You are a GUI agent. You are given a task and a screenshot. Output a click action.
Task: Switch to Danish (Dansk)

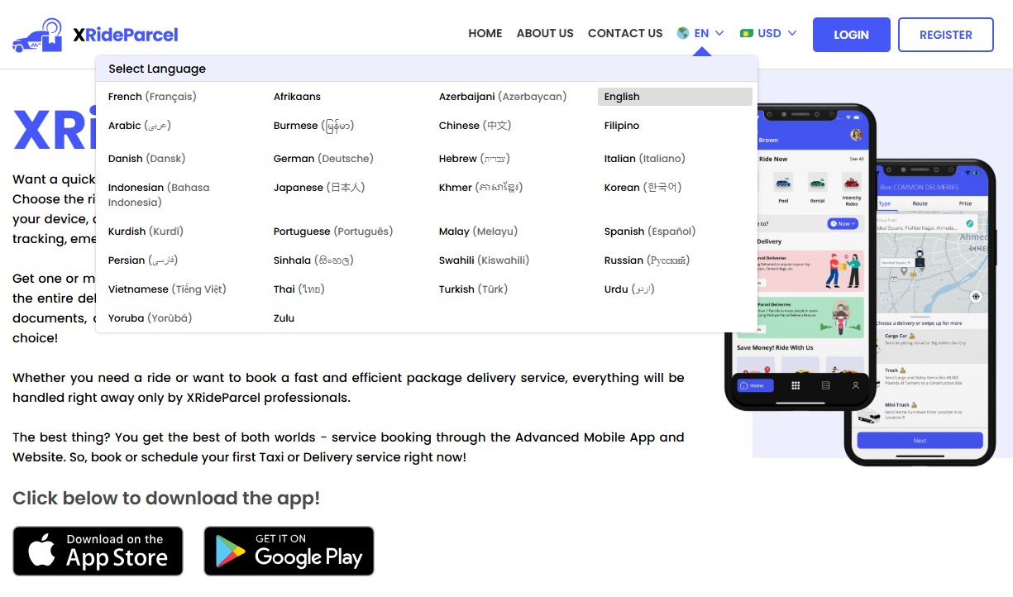click(x=146, y=159)
